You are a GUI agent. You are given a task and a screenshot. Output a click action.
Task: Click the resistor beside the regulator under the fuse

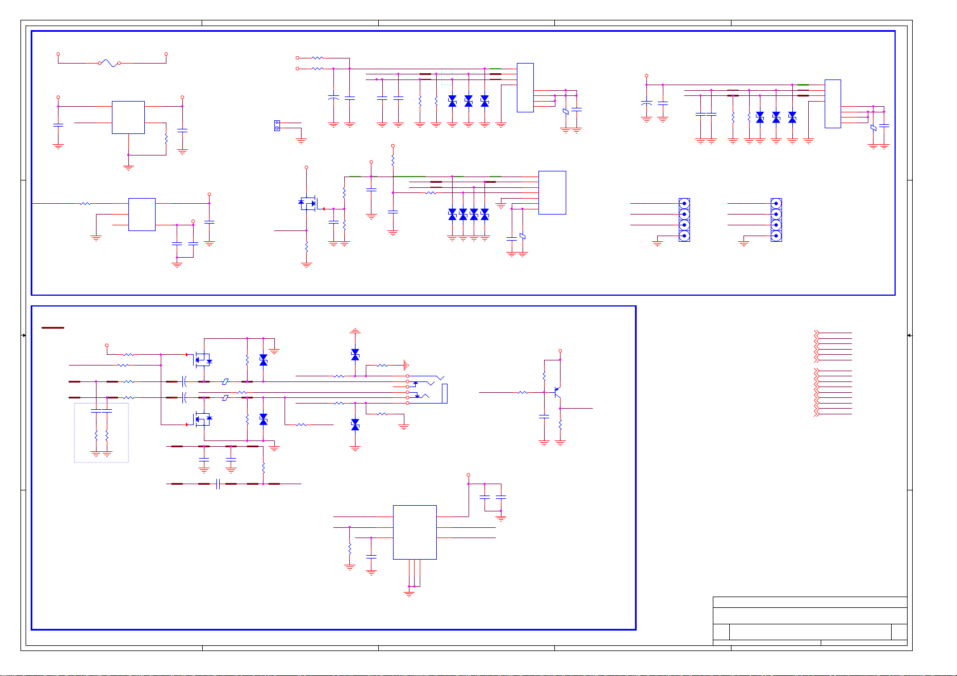tap(166, 138)
